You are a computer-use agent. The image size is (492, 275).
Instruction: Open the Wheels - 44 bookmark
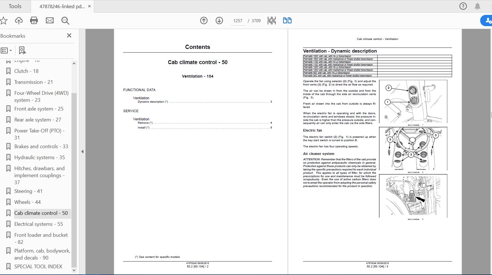[x=28, y=202]
